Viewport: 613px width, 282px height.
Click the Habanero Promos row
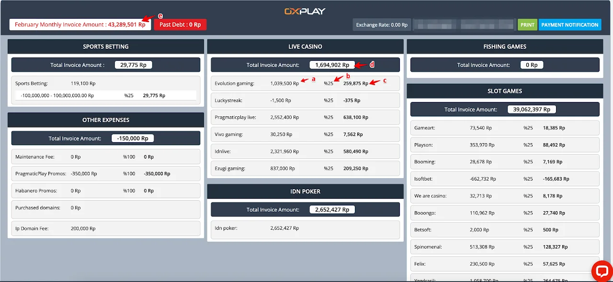tap(106, 191)
